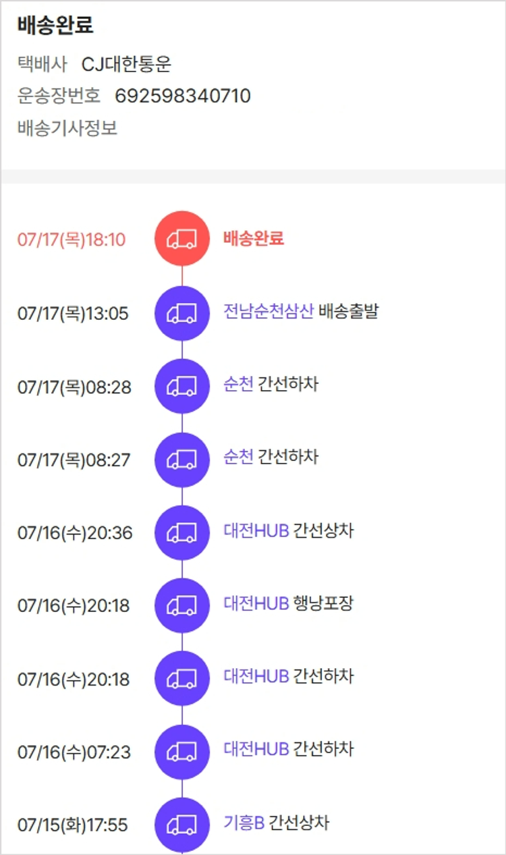Select the 07/15(화)17:55 timestamp
This screenshot has width=506, height=855.
tap(73, 825)
